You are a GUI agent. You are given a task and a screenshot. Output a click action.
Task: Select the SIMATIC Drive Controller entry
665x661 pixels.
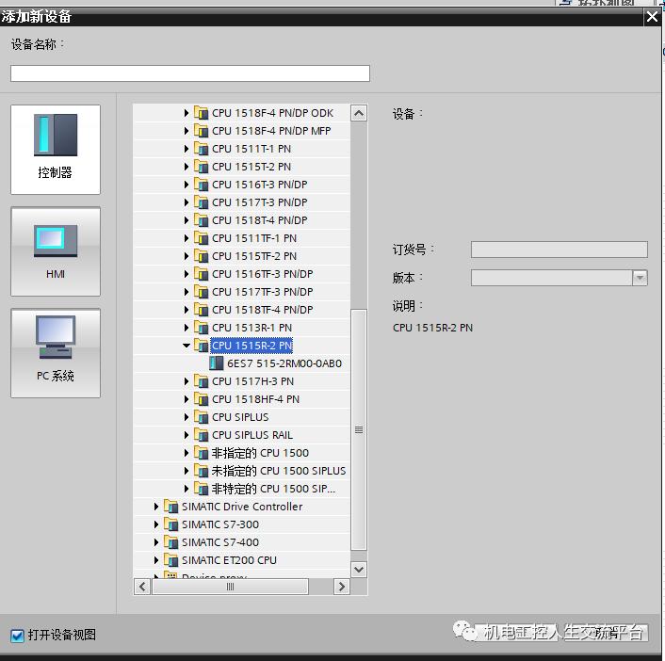[x=242, y=507]
